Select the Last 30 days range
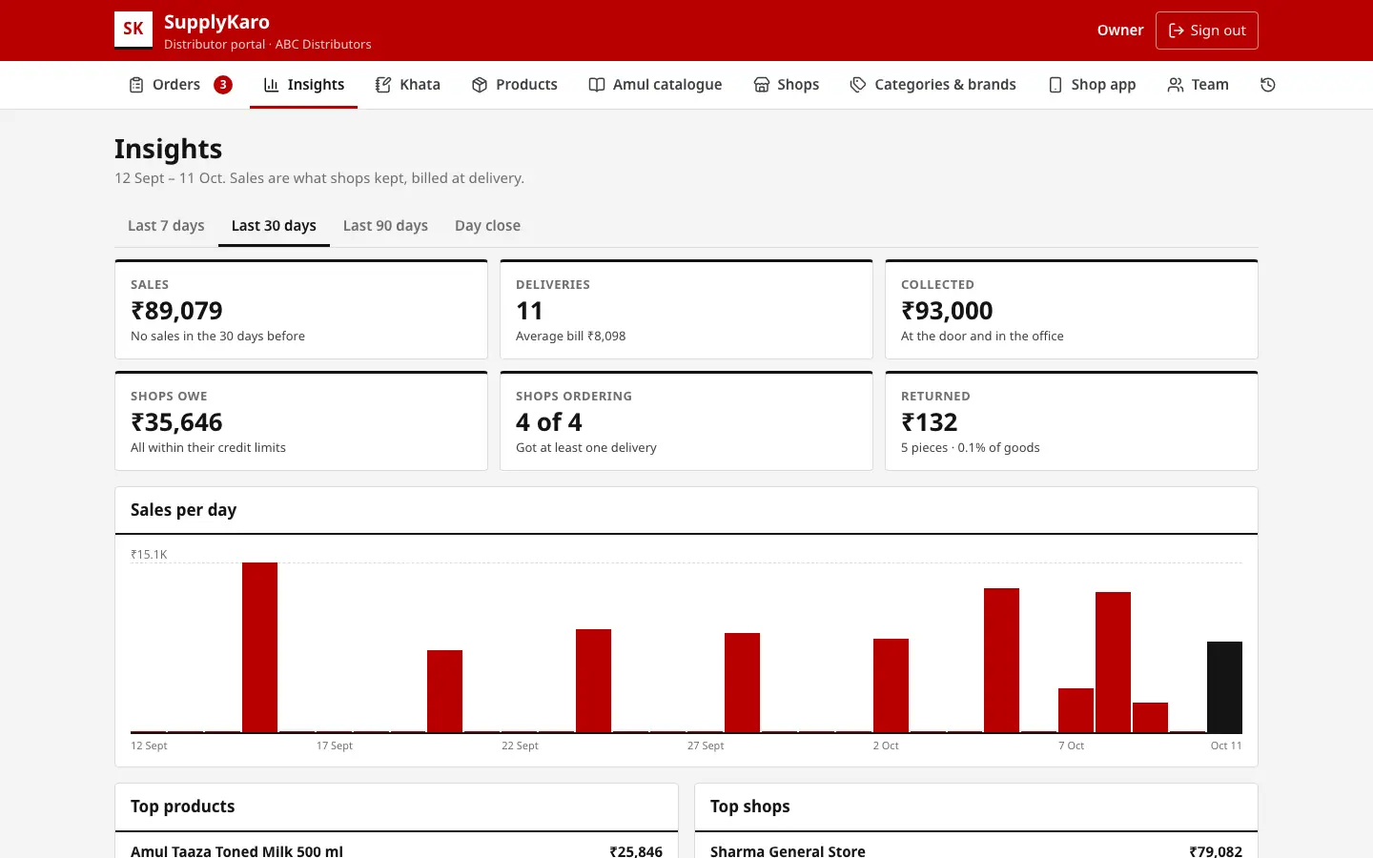This screenshot has width=1373, height=858. (274, 226)
